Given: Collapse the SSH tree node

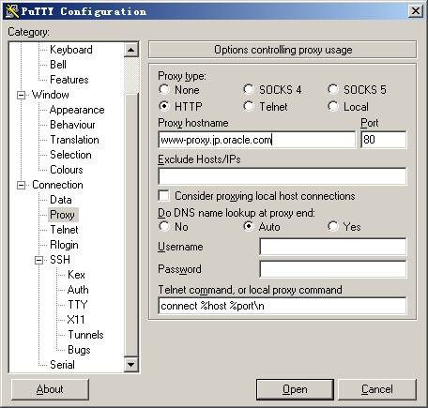Looking at the screenshot, I should click(x=38, y=260).
